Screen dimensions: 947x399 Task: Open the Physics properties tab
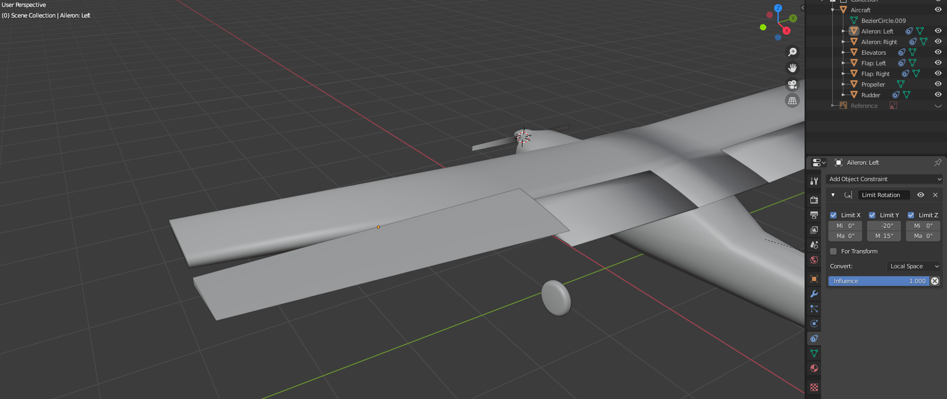(x=814, y=323)
